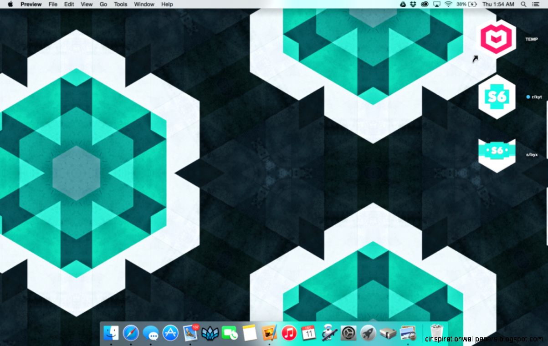The image size is (548, 346).
Task: Open the Wi-Fi status menu
Action: [448, 4]
